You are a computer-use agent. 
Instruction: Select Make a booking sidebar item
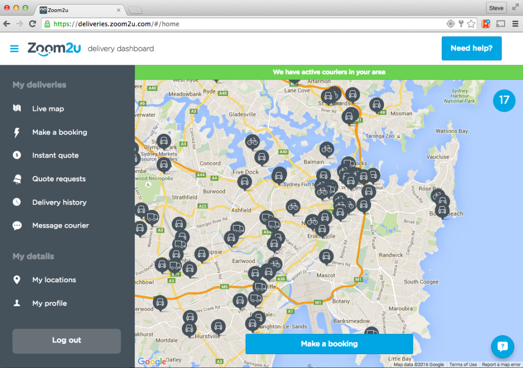click(x=60, y=132)
